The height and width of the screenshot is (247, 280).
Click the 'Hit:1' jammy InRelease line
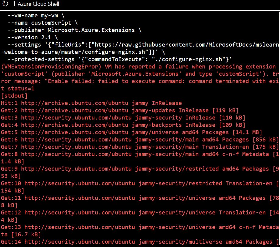click(x=91, y=103)
